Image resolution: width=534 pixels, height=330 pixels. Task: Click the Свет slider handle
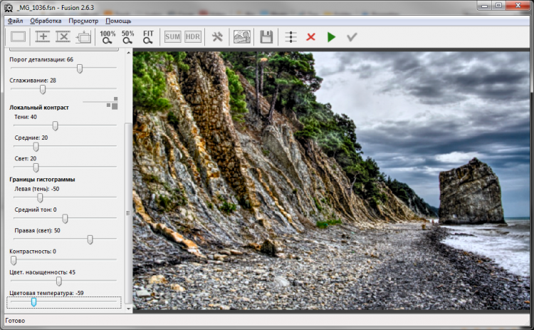click(36, 167)
